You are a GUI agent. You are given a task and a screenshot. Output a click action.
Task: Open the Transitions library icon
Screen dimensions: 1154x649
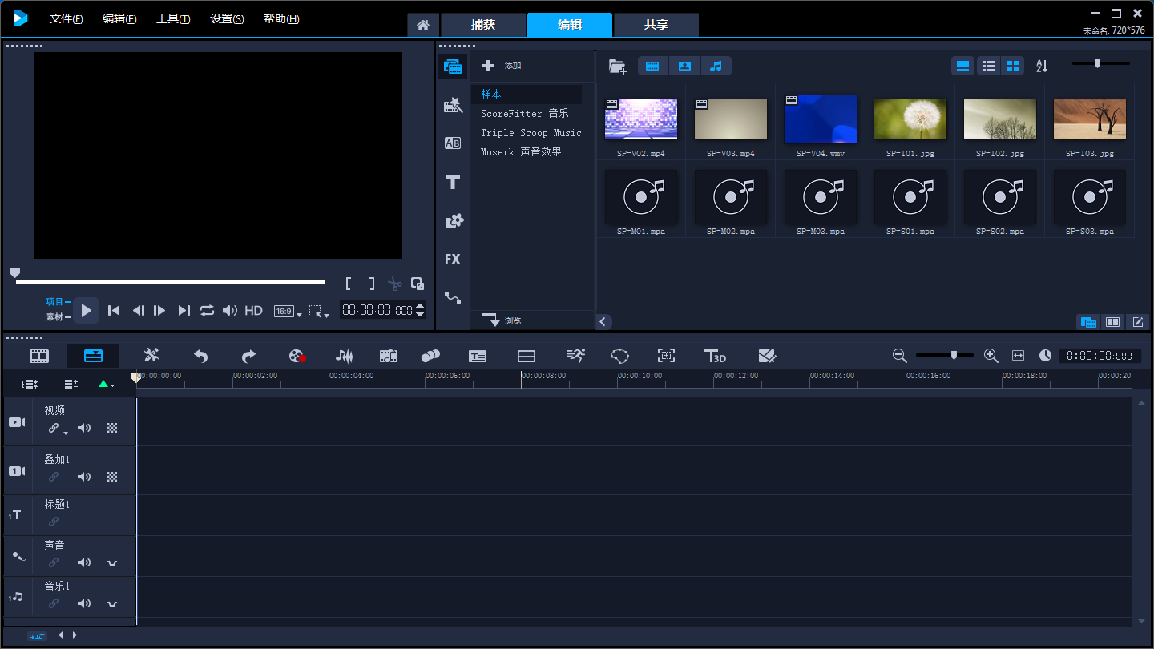coord(453,143)
